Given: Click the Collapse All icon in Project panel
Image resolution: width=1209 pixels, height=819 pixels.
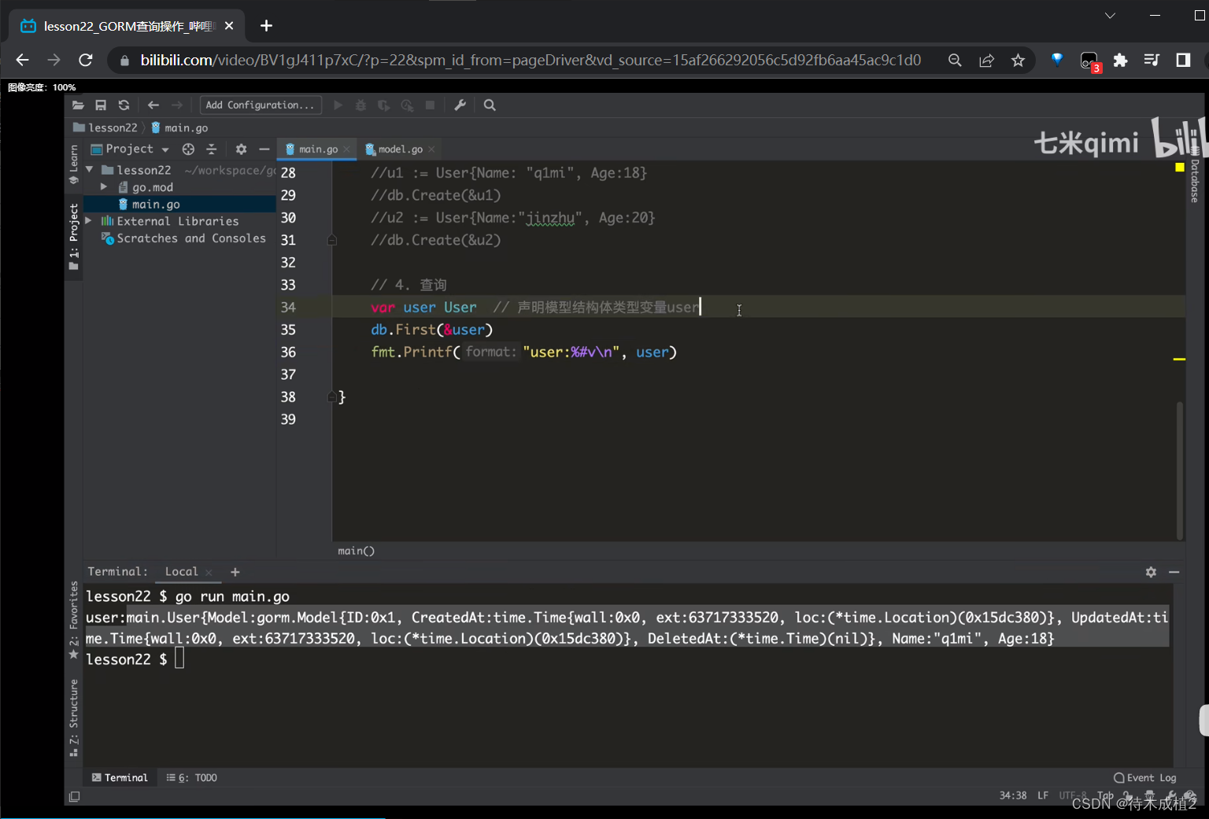Looking at the screenshot, I should [211, 149].
